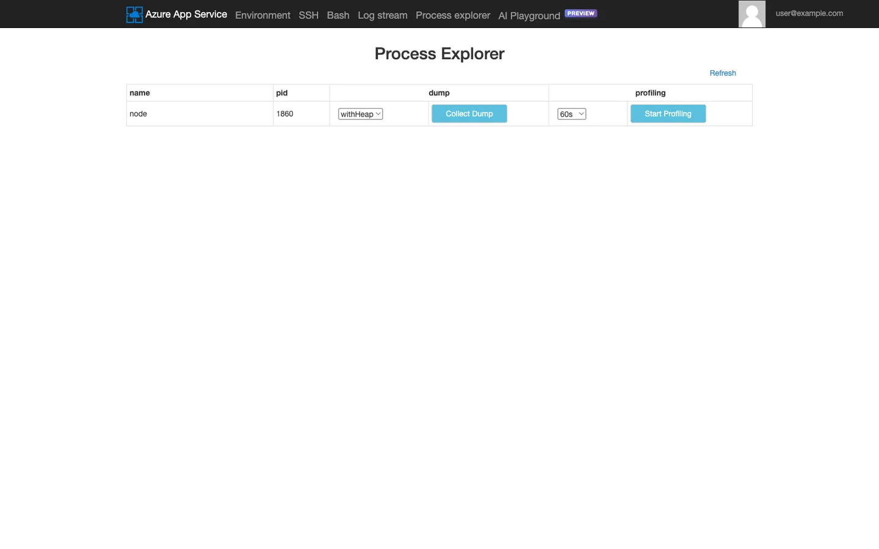The height and width of the screenshot is (549, 879).
Task: Collect a dump for node
Action: [469, 113]
